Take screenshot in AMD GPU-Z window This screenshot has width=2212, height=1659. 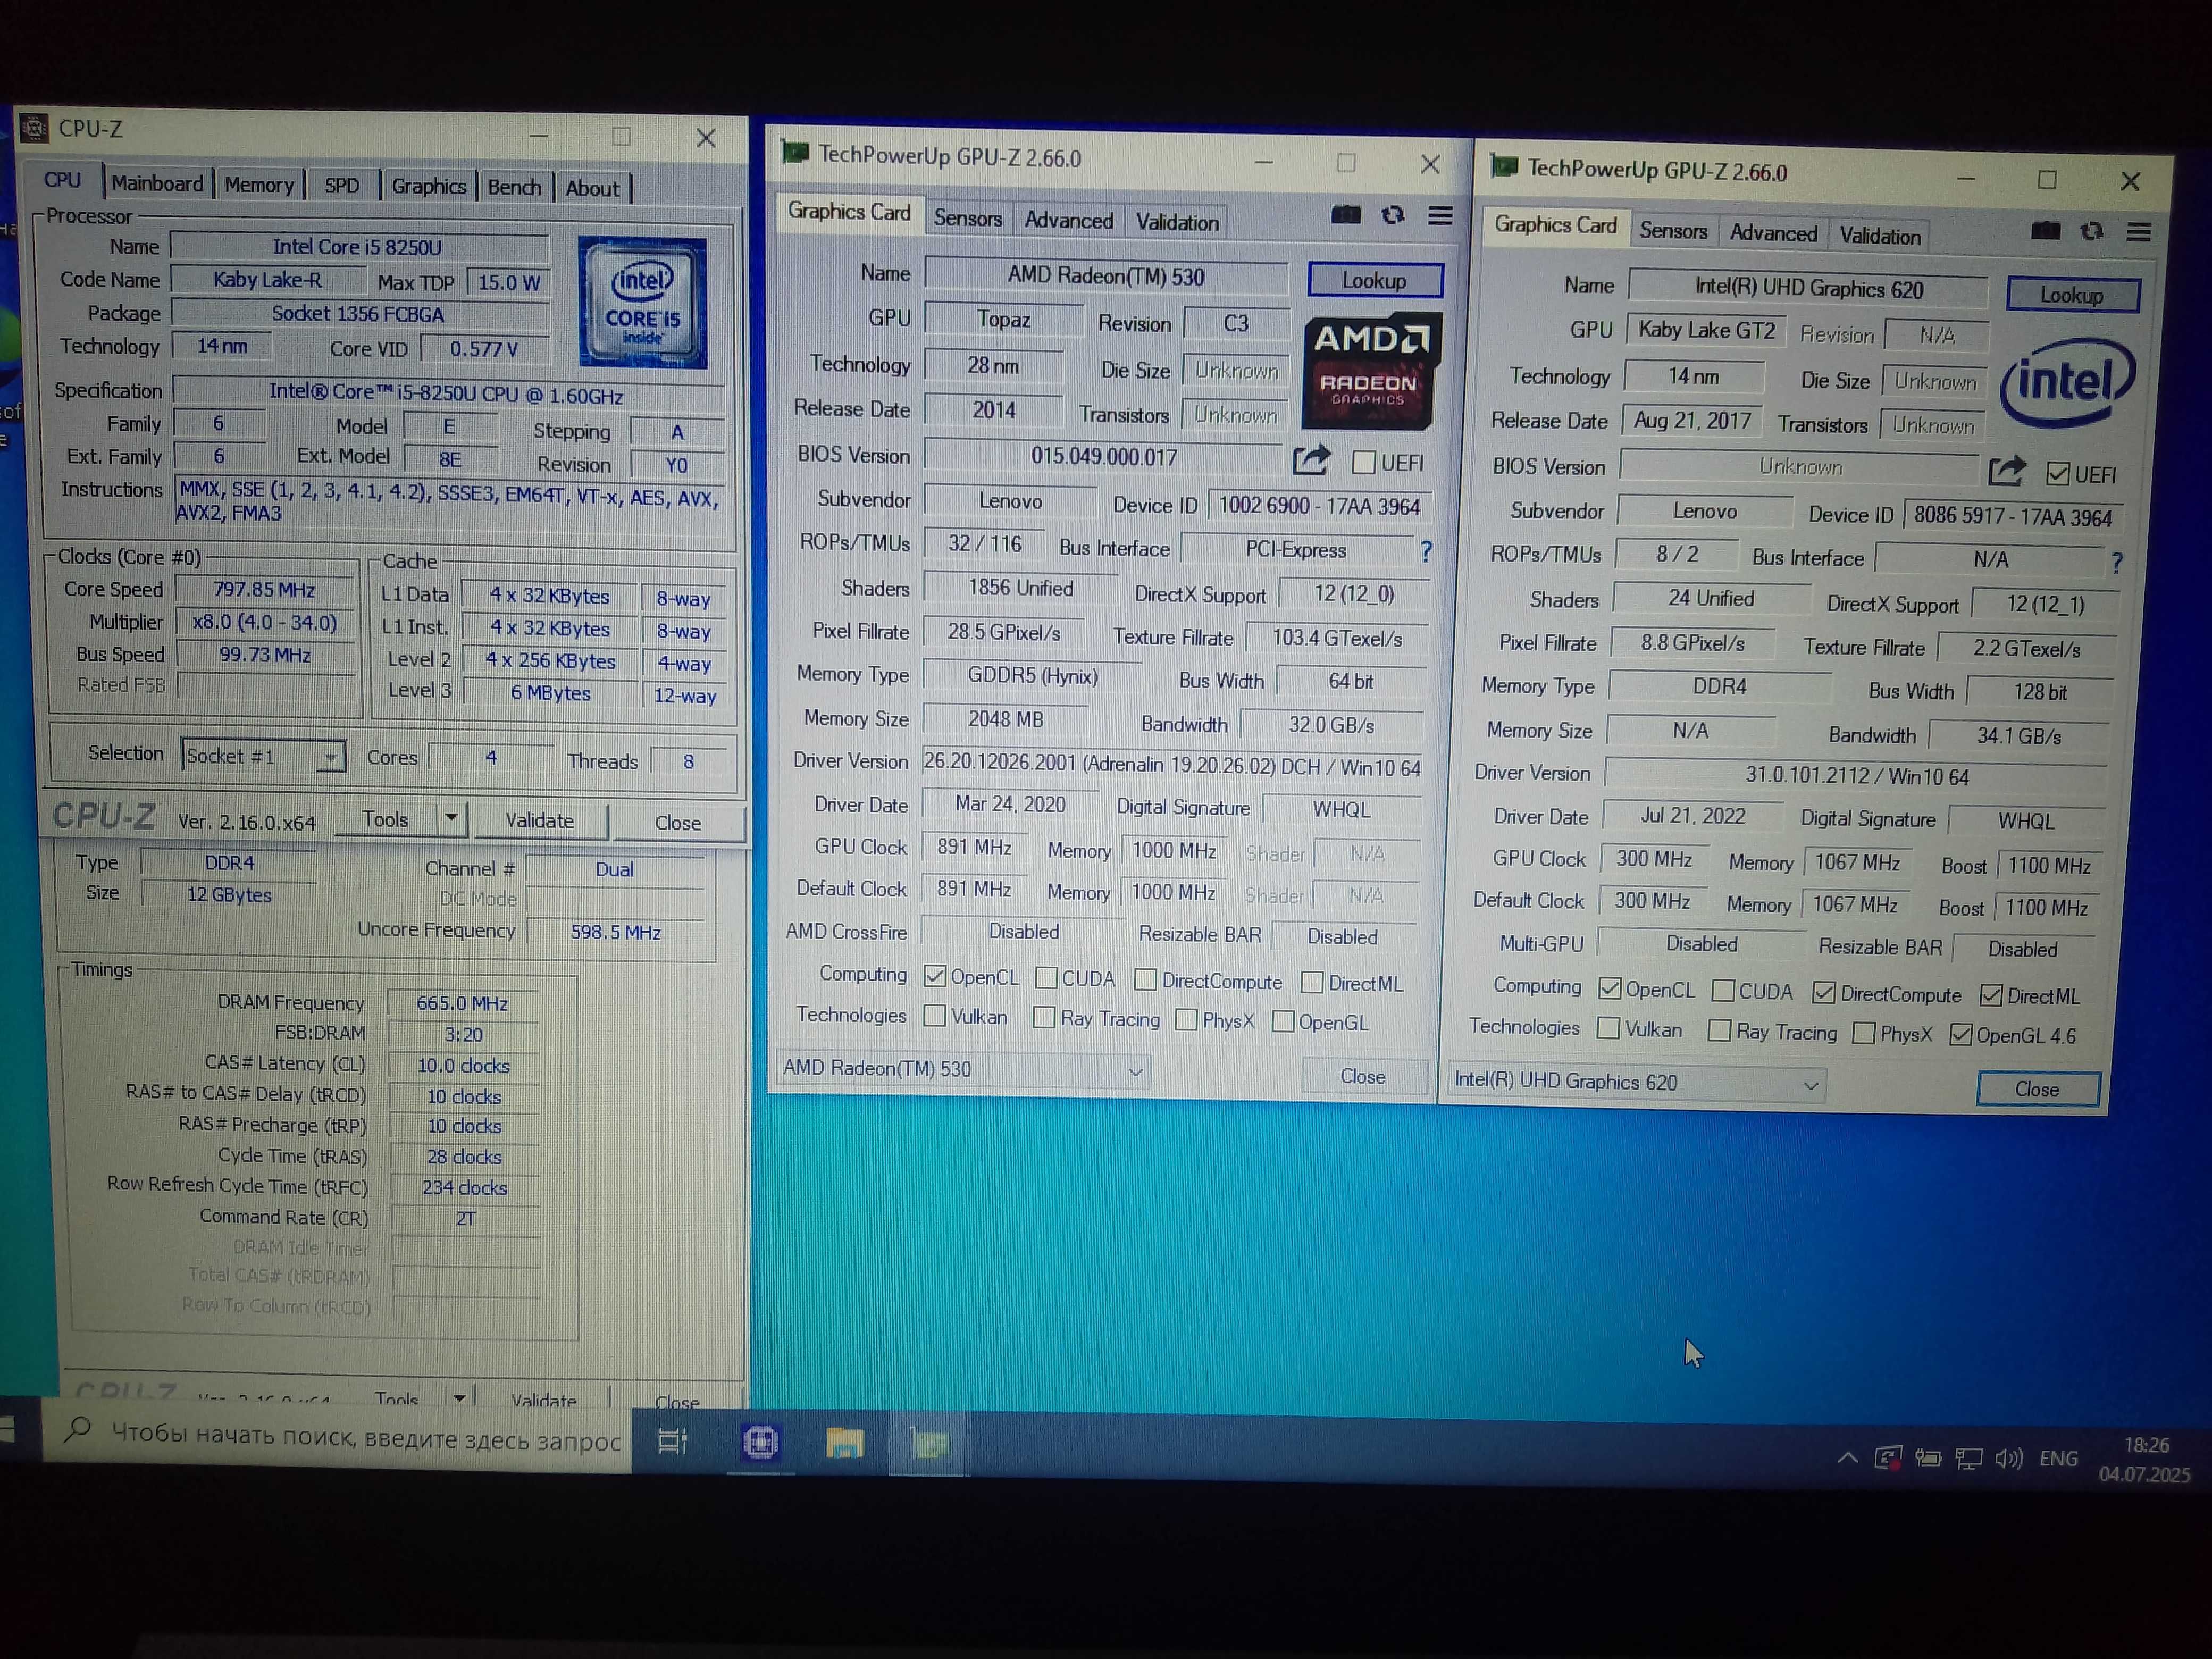pos(1346,215)
